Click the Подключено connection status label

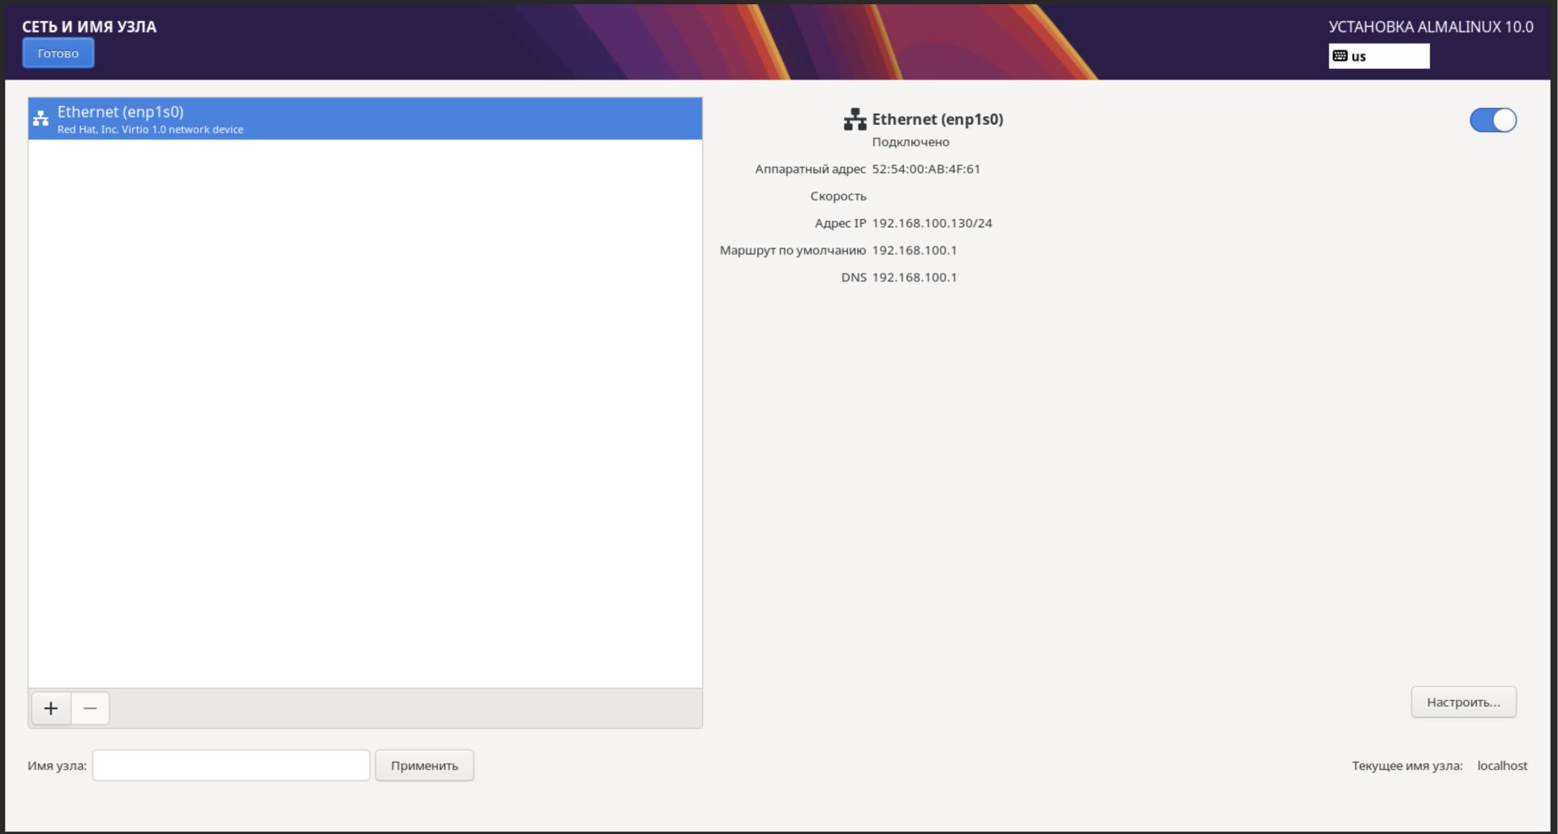pos(910,142)
